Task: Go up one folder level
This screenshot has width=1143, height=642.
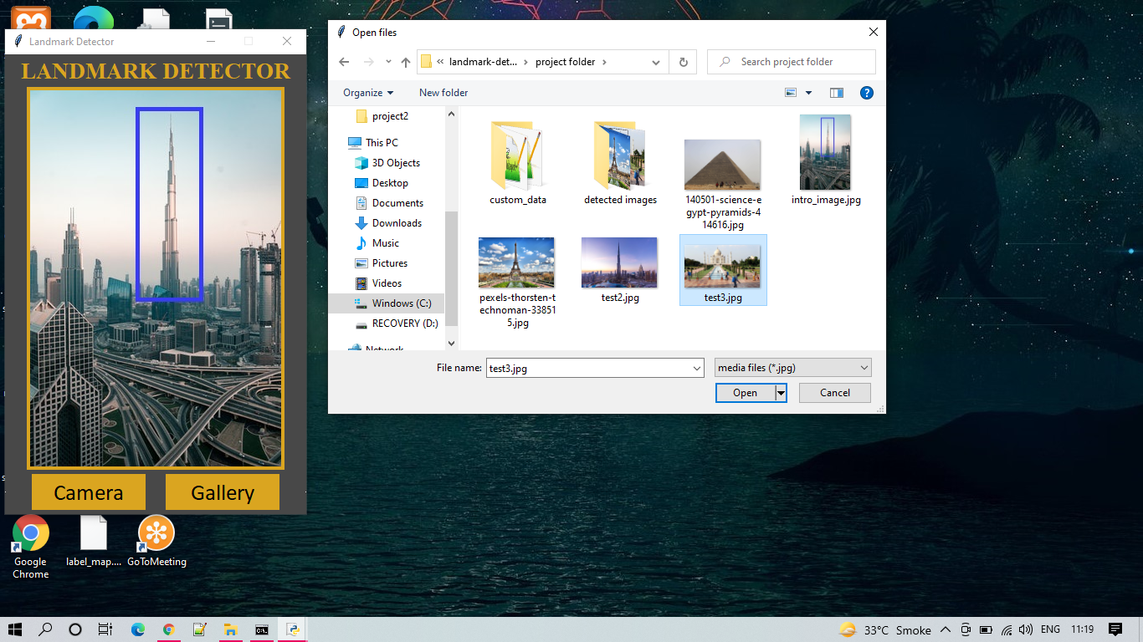Action: pos(406,62)
